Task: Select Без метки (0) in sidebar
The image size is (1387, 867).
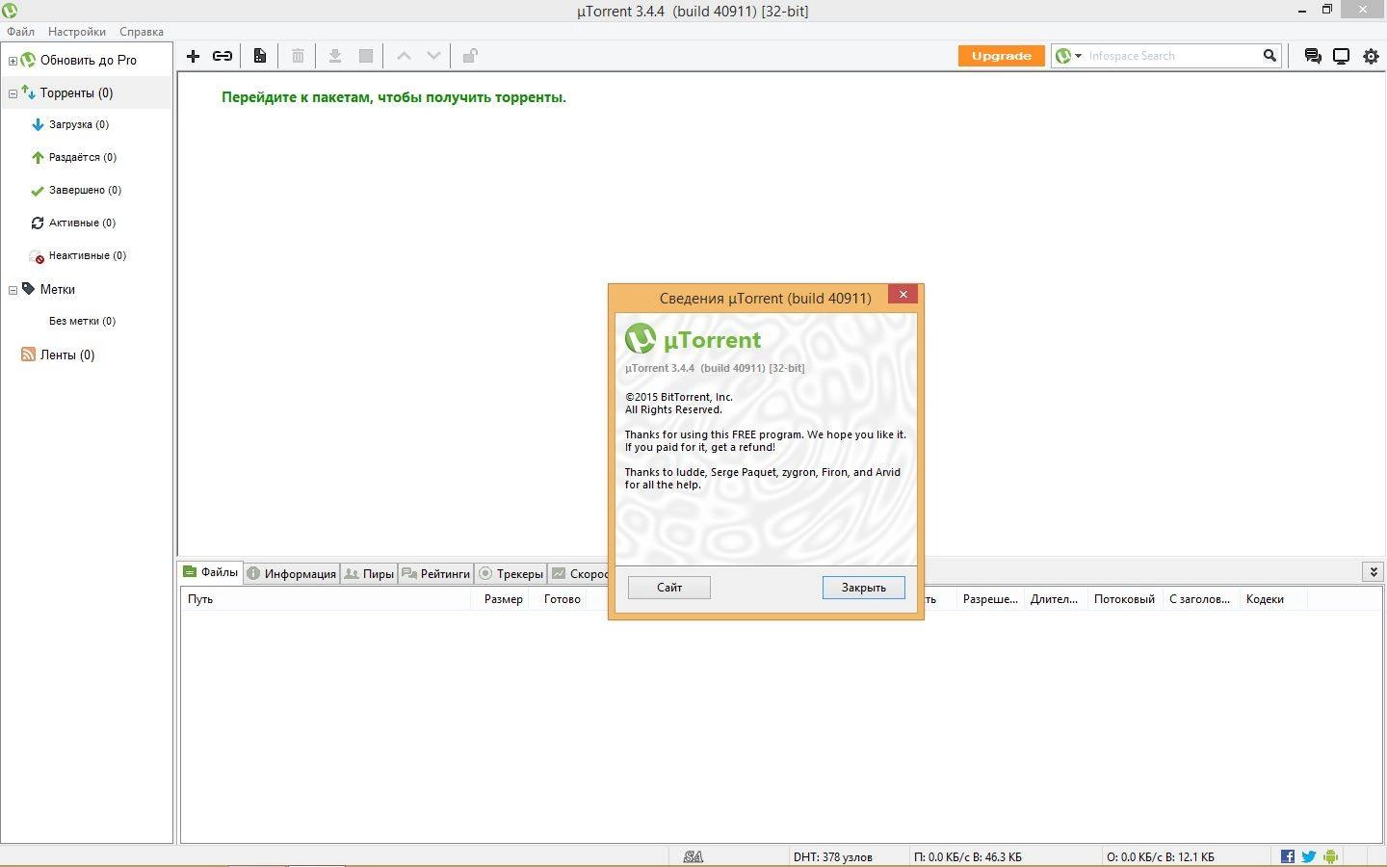Action: pyautogui.click(x=82, y=321)
